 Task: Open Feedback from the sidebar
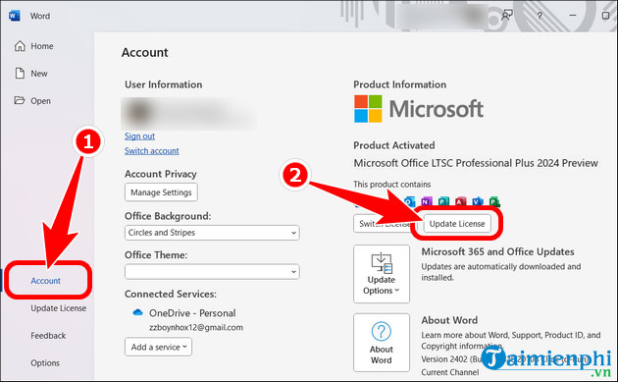click(48, 336)
